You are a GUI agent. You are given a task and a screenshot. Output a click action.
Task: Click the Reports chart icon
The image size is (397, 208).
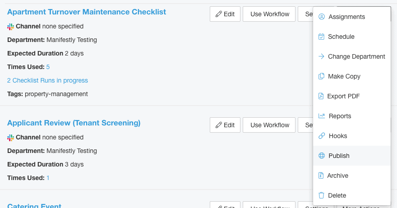point(322,116)
